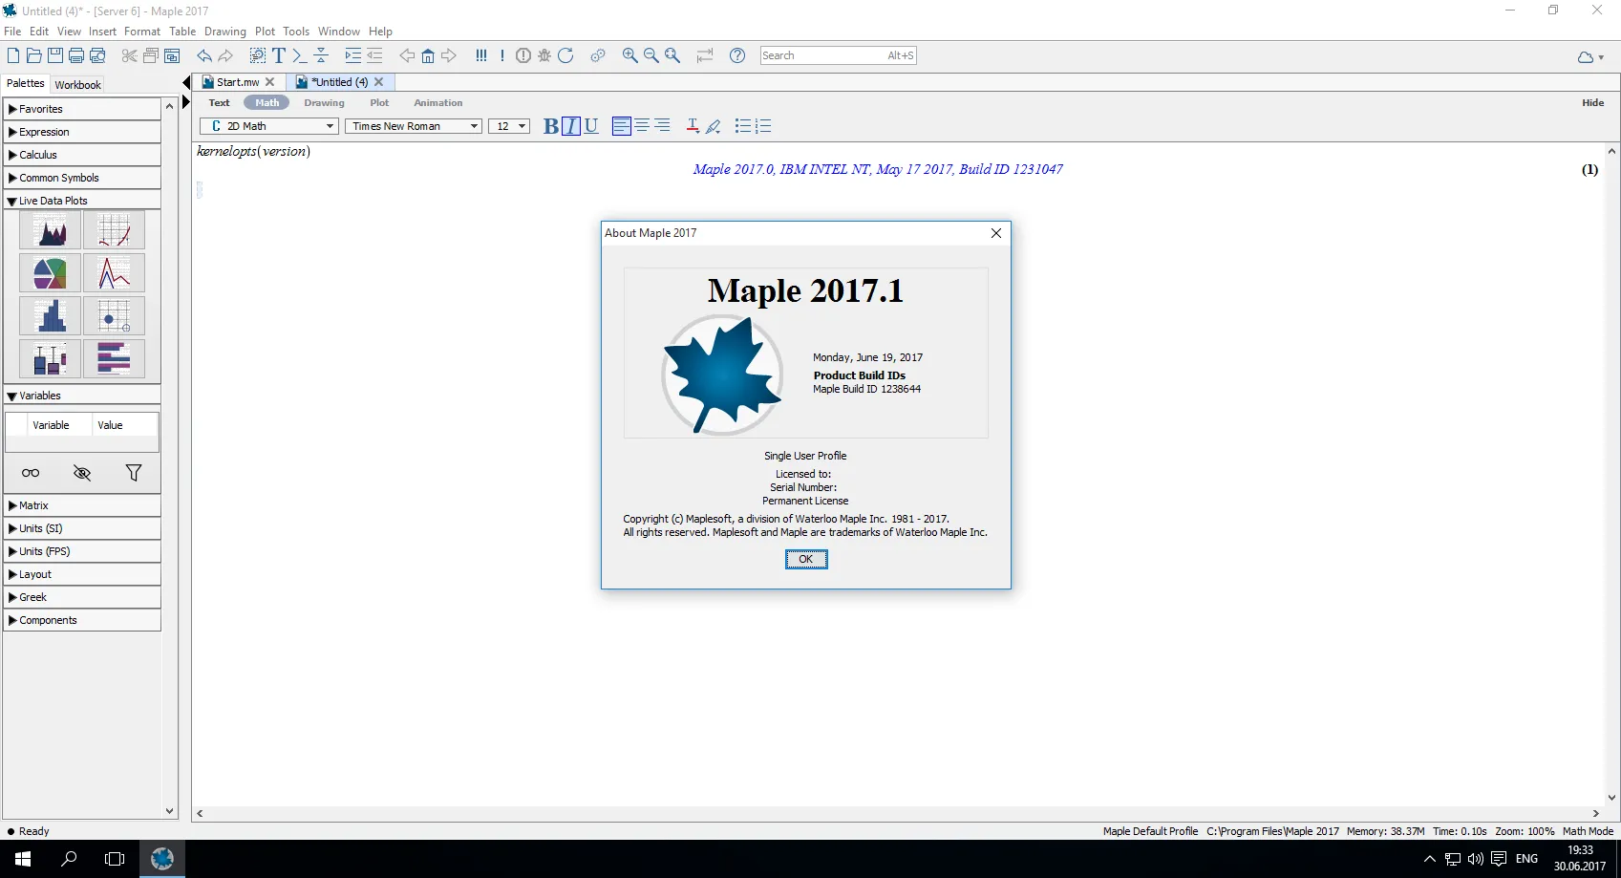Go to the home page icon
The width and height of the screenshot is (1621, 878).
(428, 55)
